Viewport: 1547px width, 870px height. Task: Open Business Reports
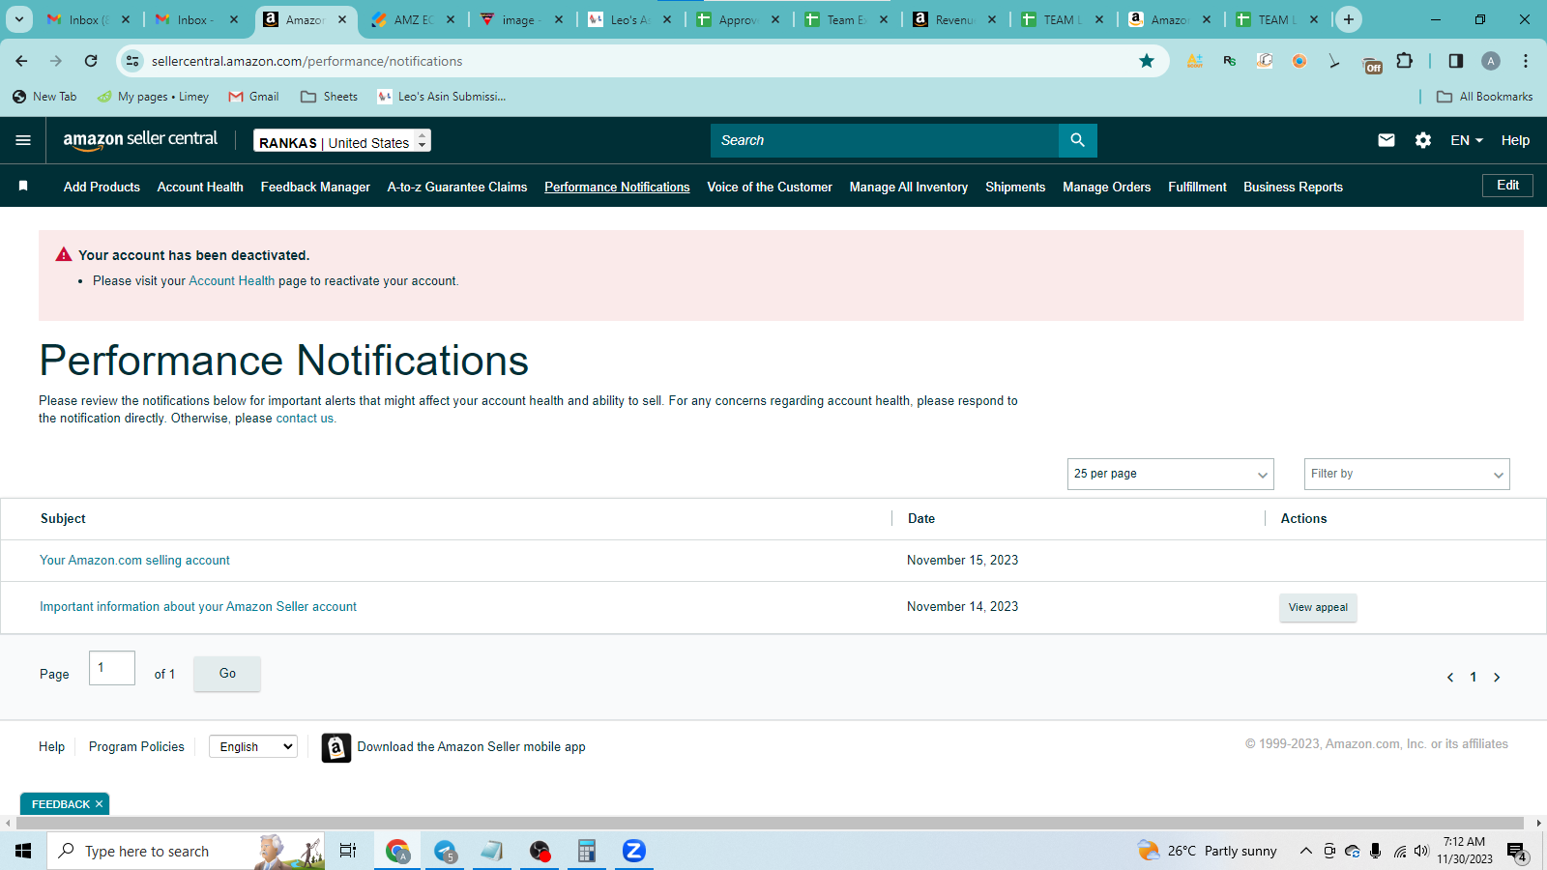pos(1293,187)
